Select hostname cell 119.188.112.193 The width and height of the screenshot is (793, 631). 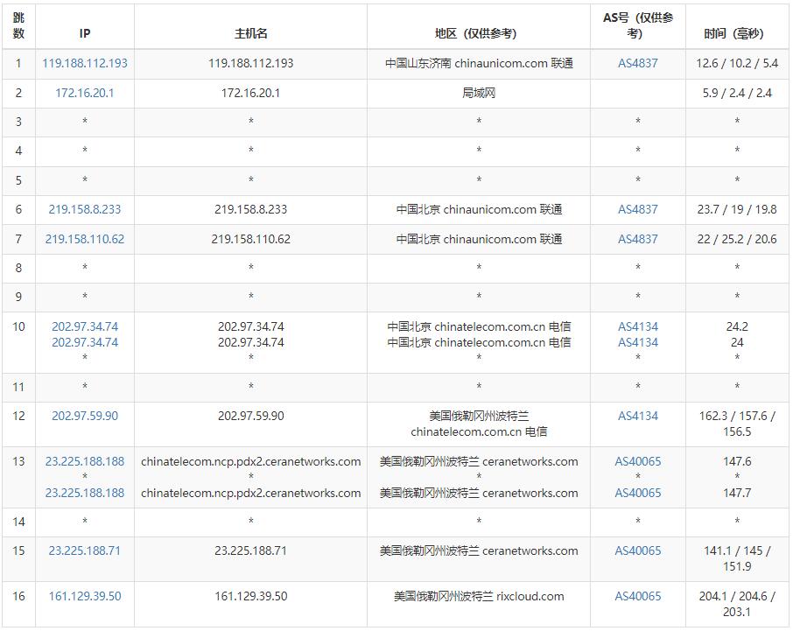[x=251, y=63]
